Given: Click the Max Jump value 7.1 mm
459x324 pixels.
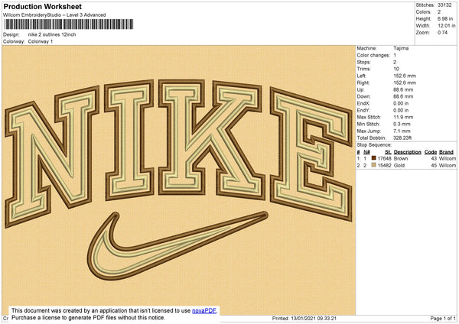Looking at the screenshot, I should 402,131.
